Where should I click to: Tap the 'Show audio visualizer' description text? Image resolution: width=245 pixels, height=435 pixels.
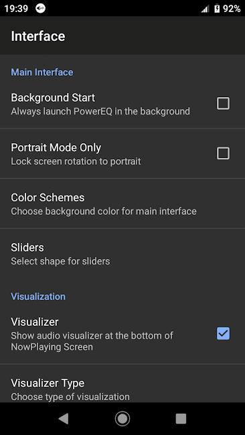pos(92,341)
